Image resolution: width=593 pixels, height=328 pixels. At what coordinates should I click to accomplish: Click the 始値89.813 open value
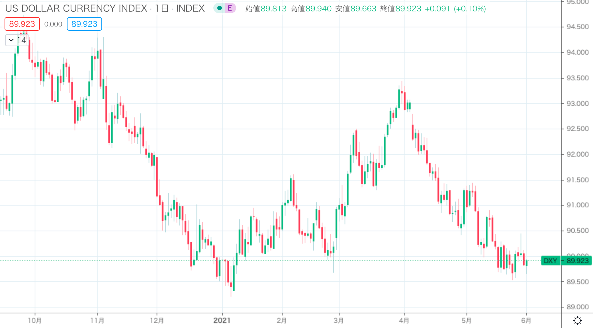(x=266, y=9)
